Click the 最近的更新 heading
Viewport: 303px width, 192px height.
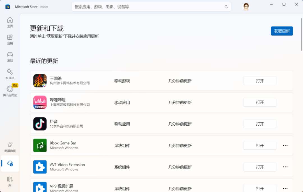coord(44,61)
